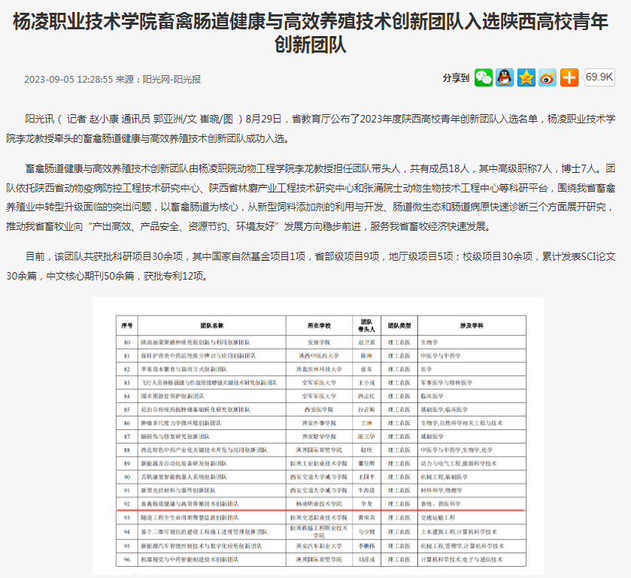The height and width of the screenshot is (578, 631).
Task: Share the article to QQ
Action: click(x=504, y=77)
